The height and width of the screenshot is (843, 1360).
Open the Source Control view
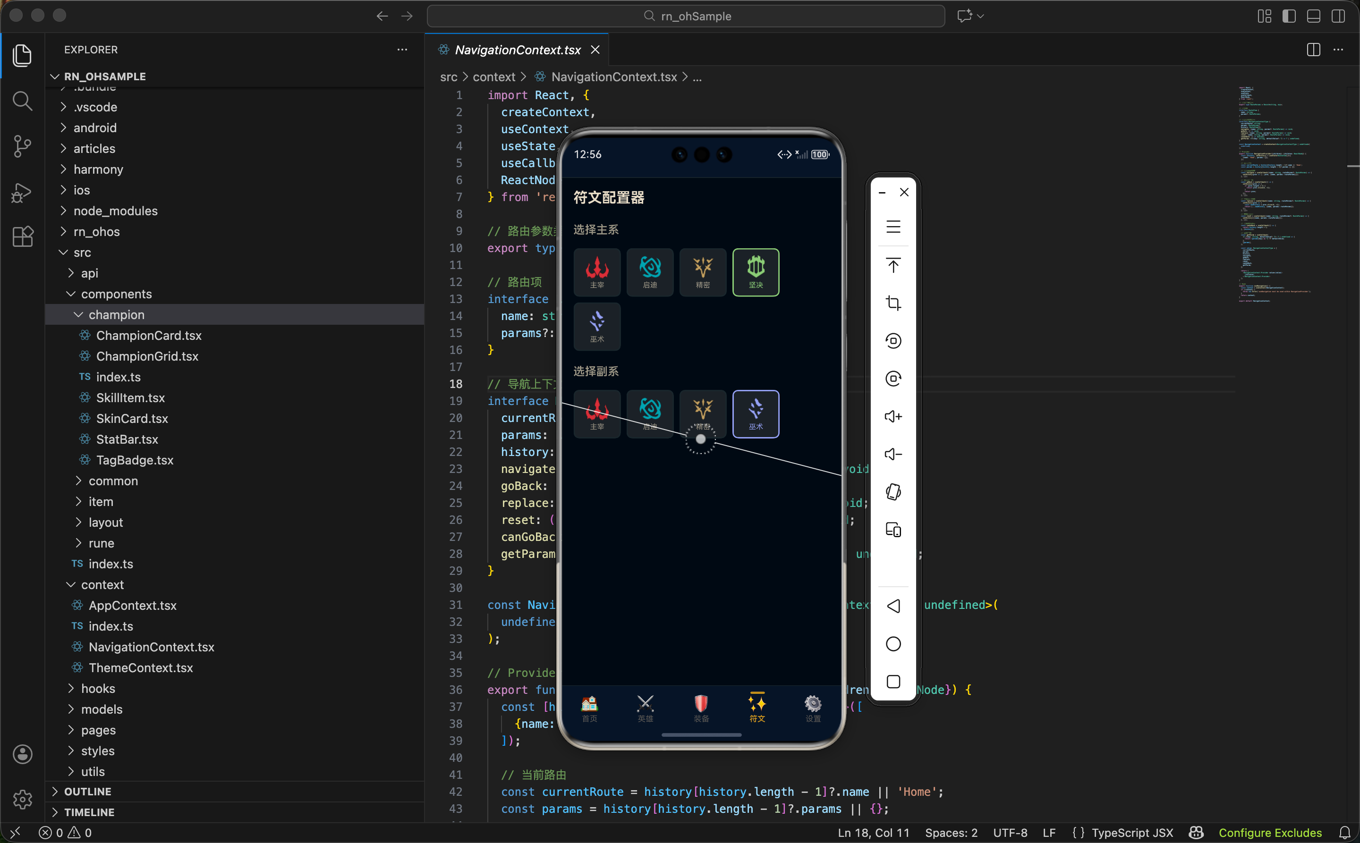[22, 147]
